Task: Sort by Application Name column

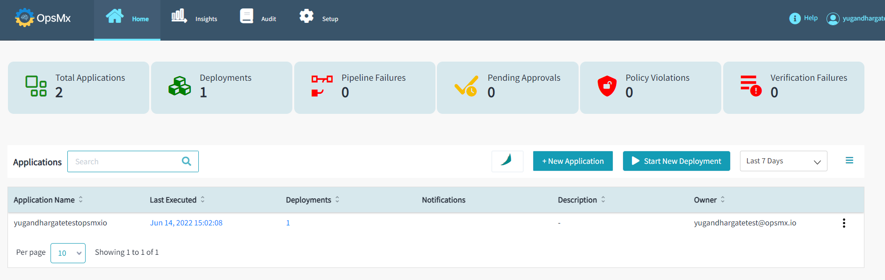Action: coord(81,199)
